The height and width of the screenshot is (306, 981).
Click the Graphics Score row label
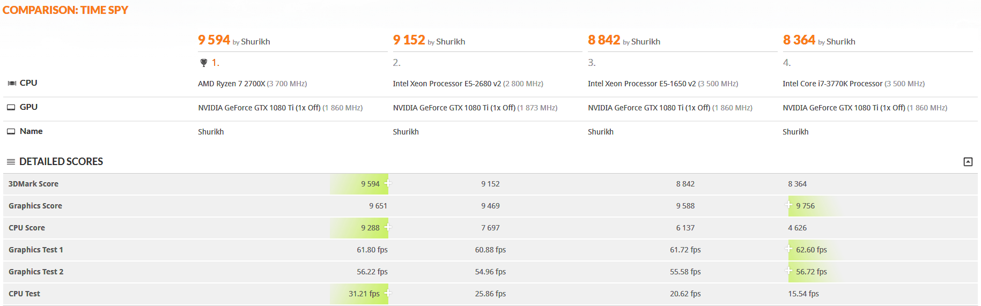pos(35,206)
